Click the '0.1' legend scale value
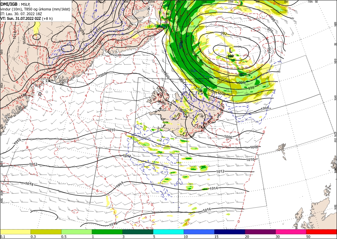Viewport: 337px width, 239px height. [x=2, y=237]
